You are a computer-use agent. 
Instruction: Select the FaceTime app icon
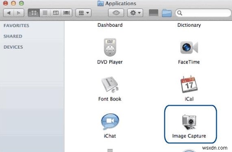click(x=189, y=47)
